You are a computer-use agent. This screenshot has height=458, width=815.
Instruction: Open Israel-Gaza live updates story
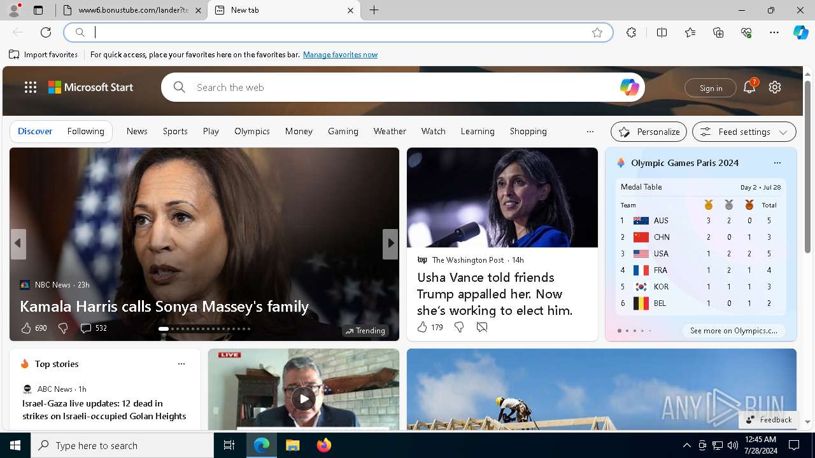[x=104, y=410]
